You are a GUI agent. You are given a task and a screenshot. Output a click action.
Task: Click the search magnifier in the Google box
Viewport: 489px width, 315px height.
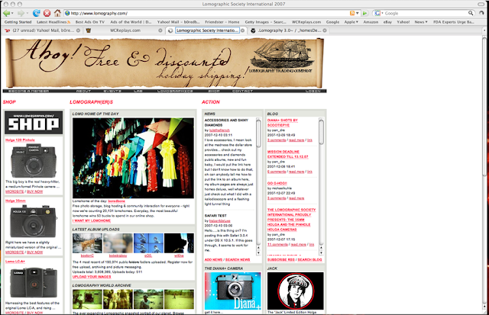point(471,13)
